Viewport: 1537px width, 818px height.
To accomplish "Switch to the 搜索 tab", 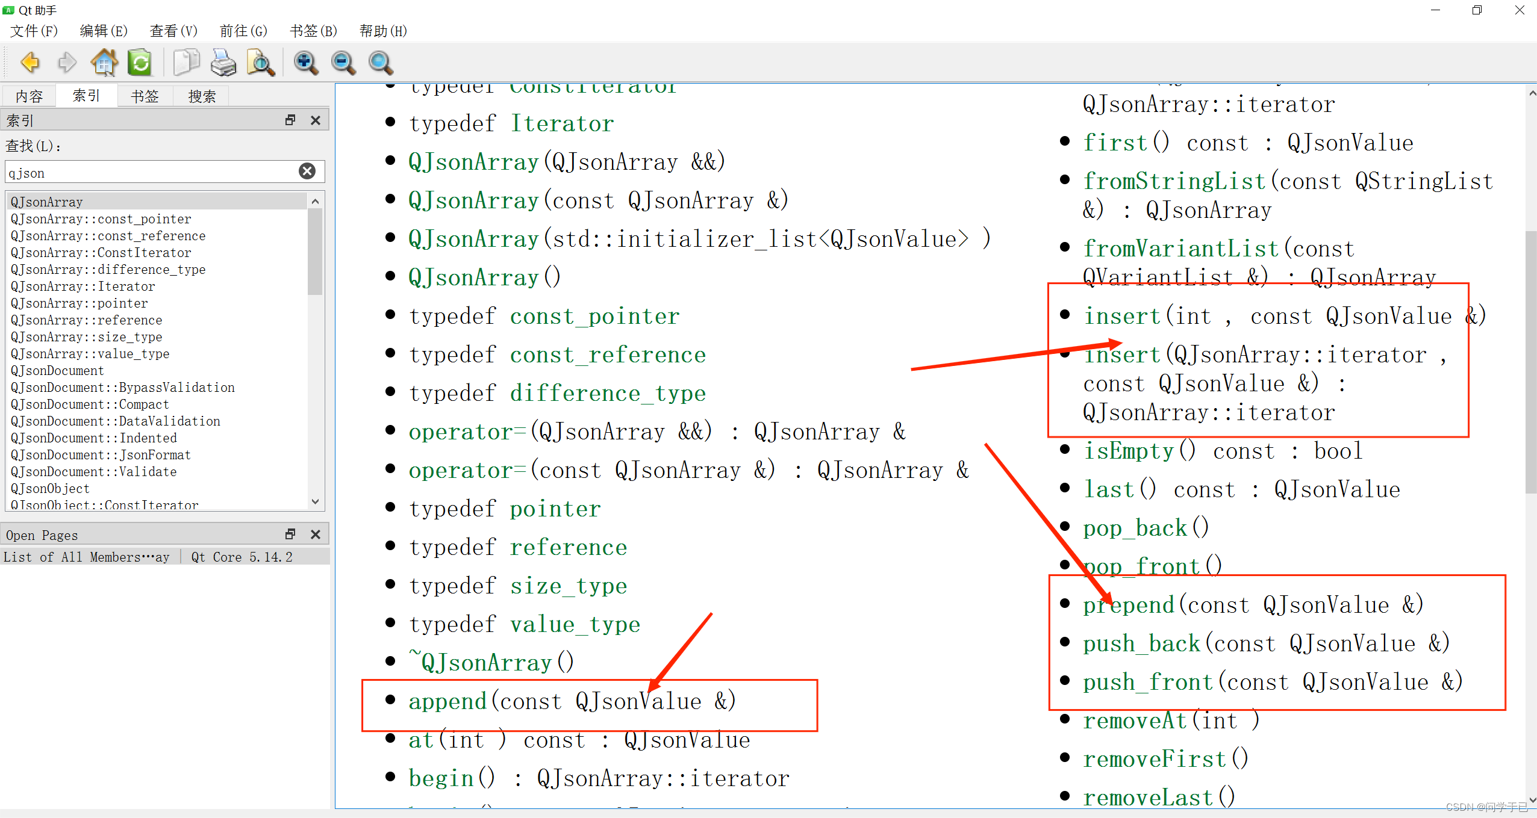I will [x=201, y=96].
